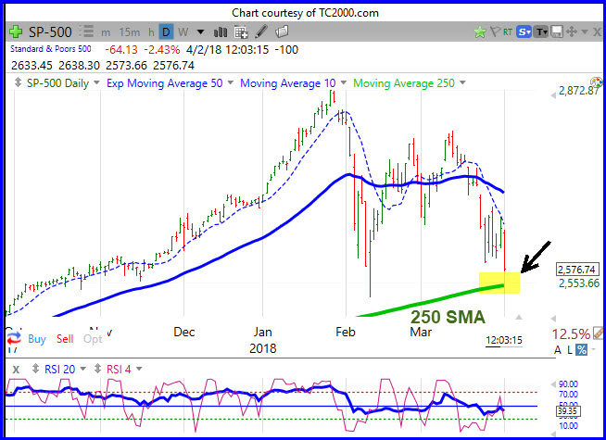This screenshot has width=606, height=440.
Task: Click the -64.13 net change value
Action: click(x=121, y=49)
